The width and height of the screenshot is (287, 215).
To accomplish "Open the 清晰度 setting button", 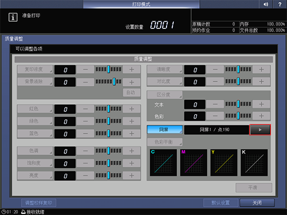I will [165, 69].
